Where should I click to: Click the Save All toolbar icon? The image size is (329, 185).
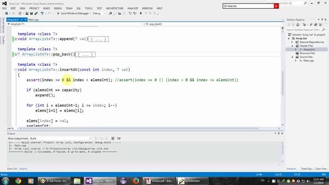tap(36, 13)
